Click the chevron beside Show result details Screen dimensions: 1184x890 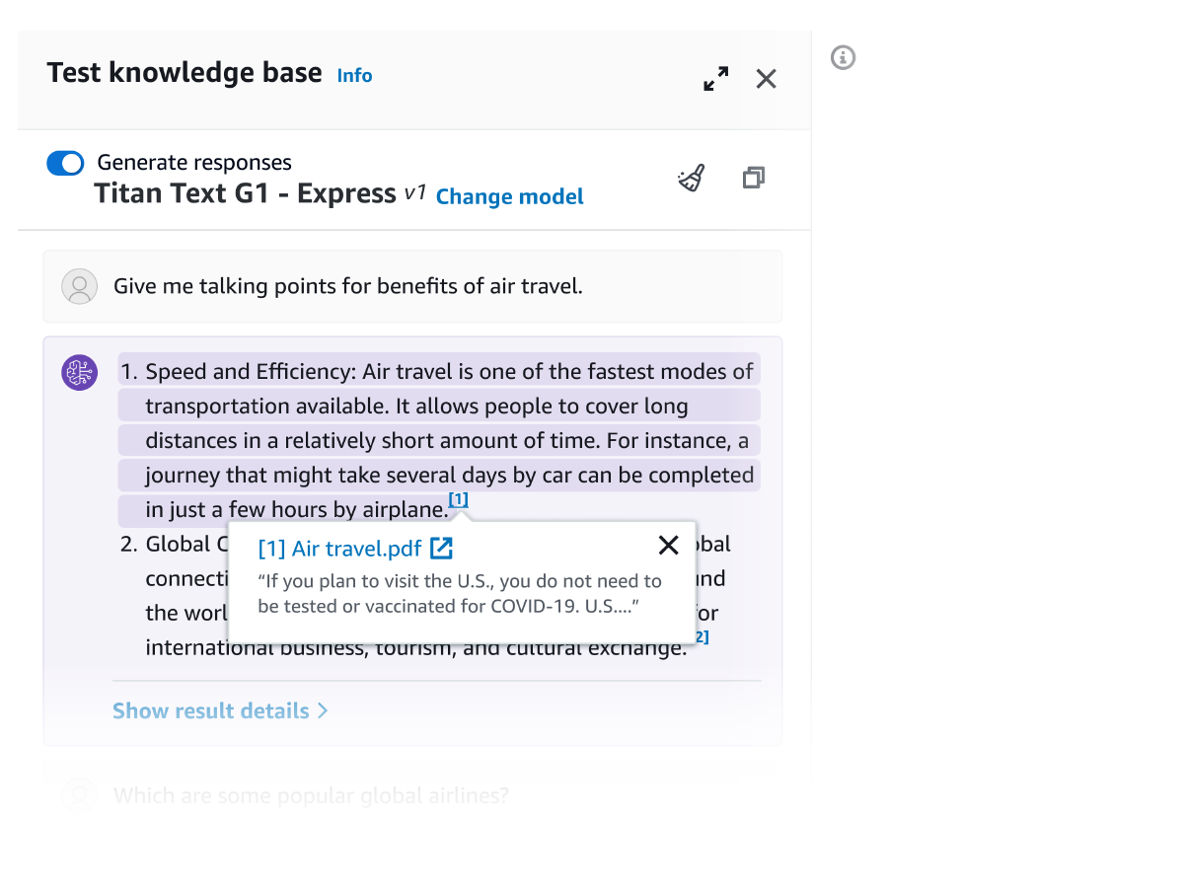(x=324, y=710)
